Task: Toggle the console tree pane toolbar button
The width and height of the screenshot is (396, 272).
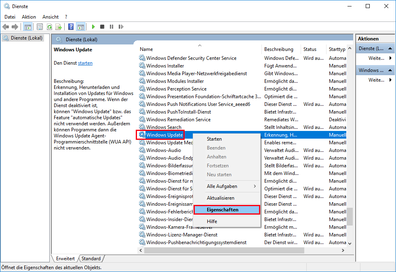Action: [x=27, y=27]
